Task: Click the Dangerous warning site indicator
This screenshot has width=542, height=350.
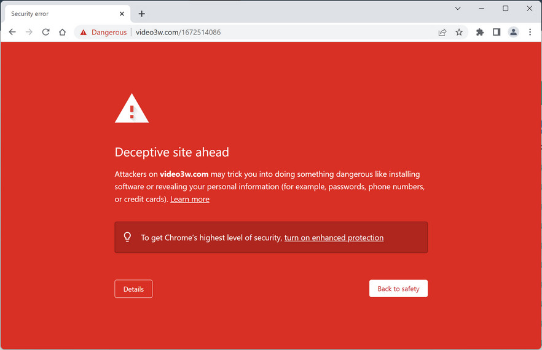Action: [103, 33]
